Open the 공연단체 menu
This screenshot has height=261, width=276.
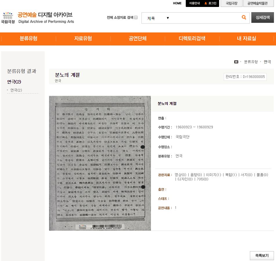[138, 39]
